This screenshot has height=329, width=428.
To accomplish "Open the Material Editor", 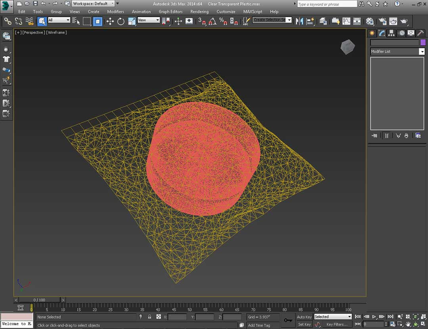I will [x=370, y=21].
